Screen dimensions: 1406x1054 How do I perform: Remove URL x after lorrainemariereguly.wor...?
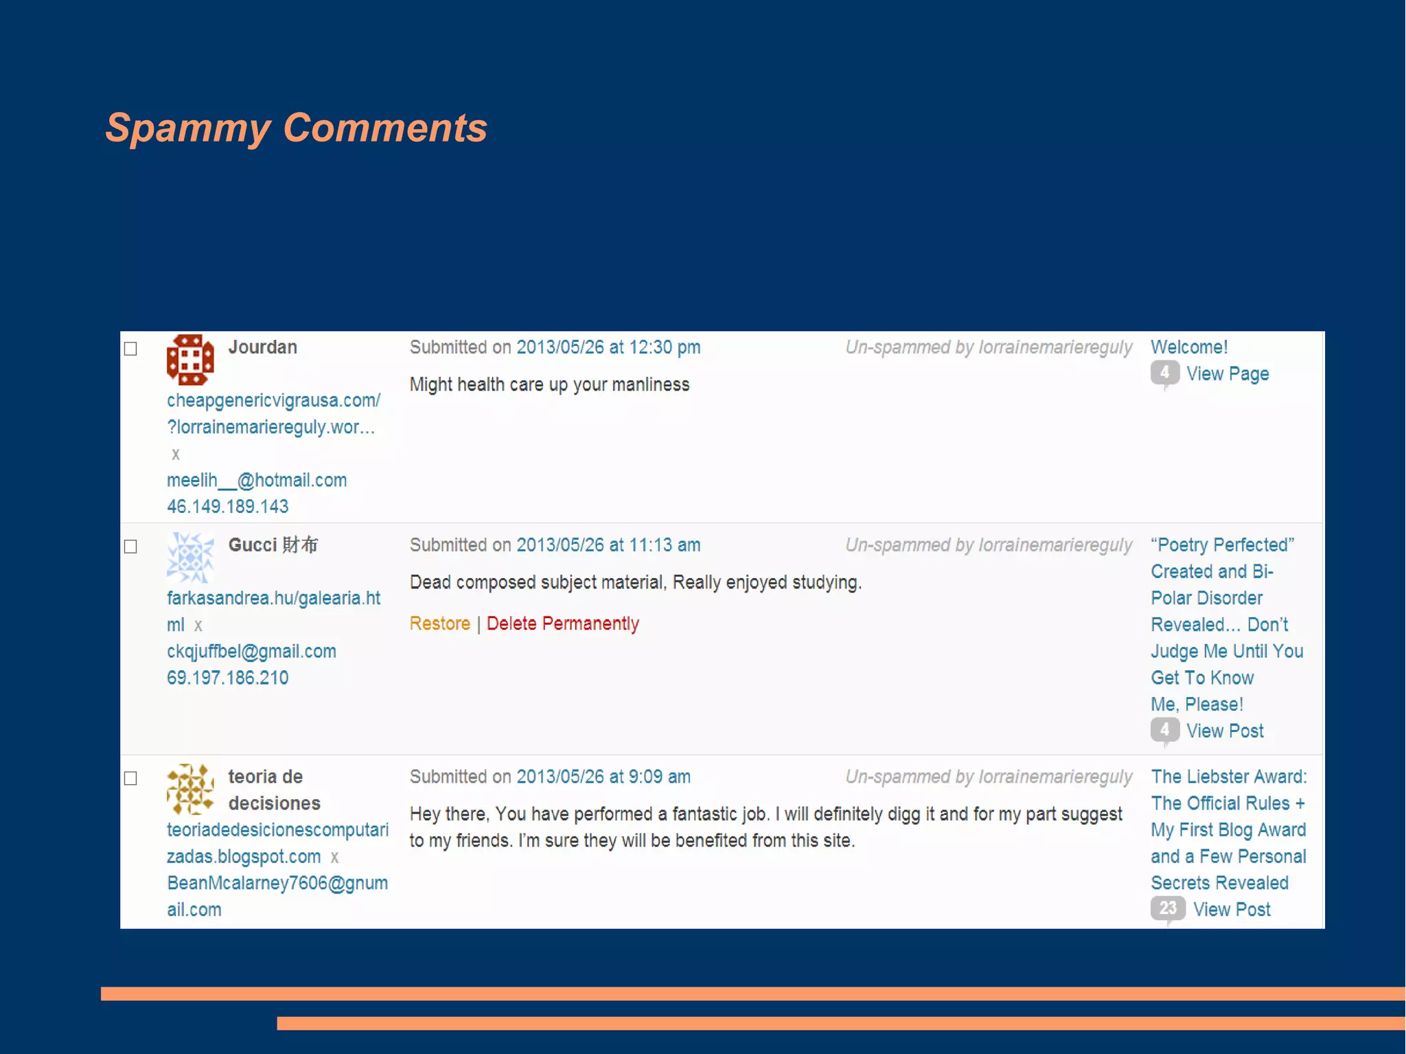coord(176,454)
